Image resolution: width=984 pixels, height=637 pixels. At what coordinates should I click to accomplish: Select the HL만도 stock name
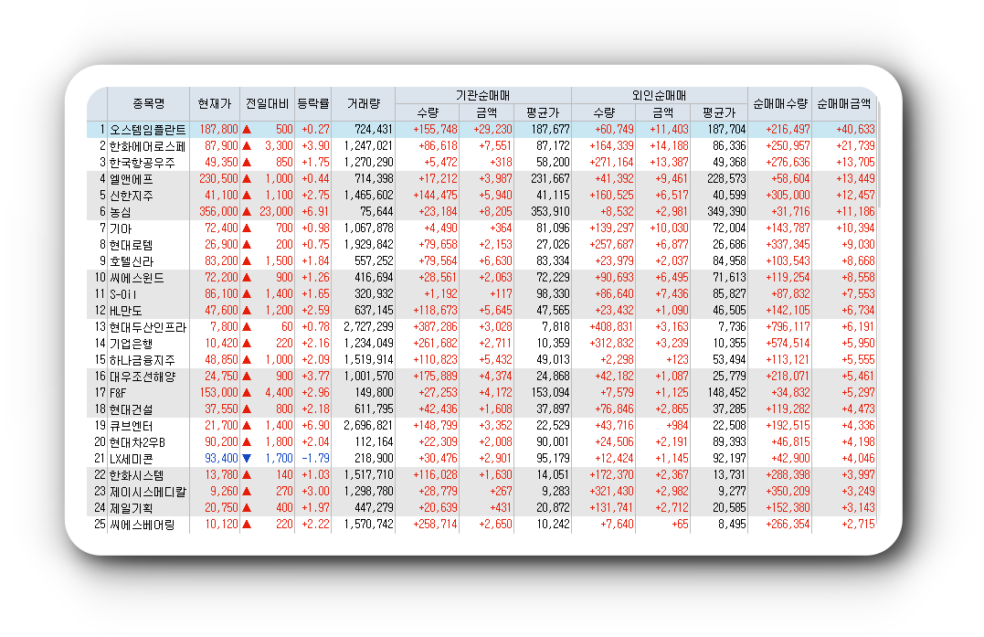[125, 311]
